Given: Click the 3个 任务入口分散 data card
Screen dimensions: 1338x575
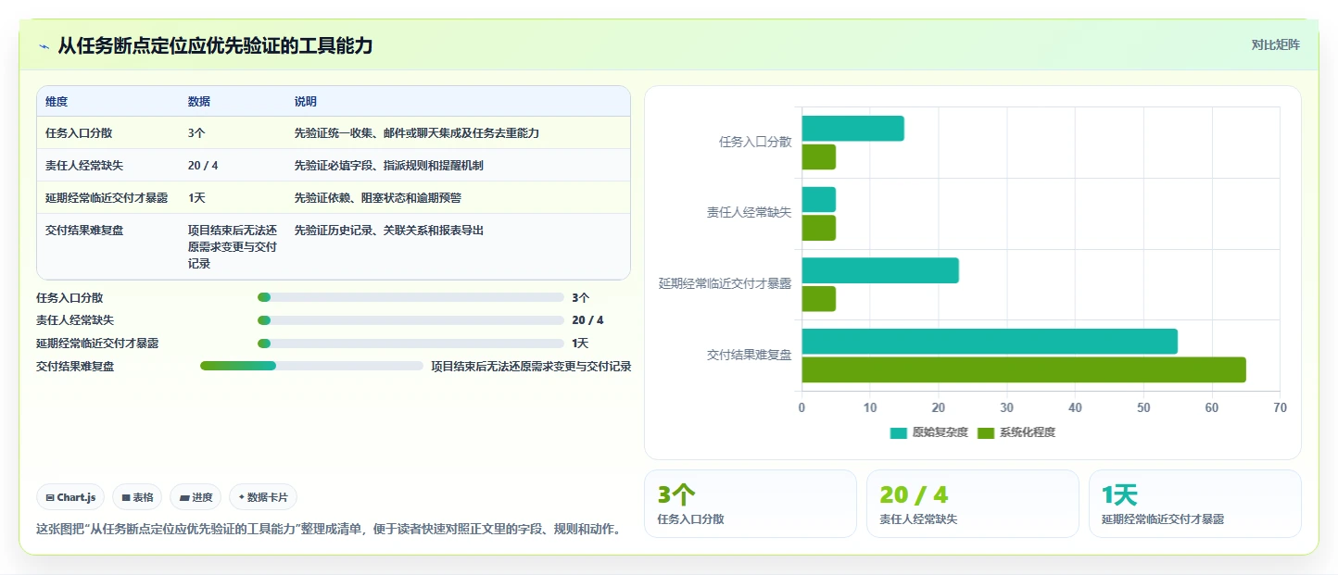Looking at the screenshot, I should pyautogui.click(x=751, y=504).
